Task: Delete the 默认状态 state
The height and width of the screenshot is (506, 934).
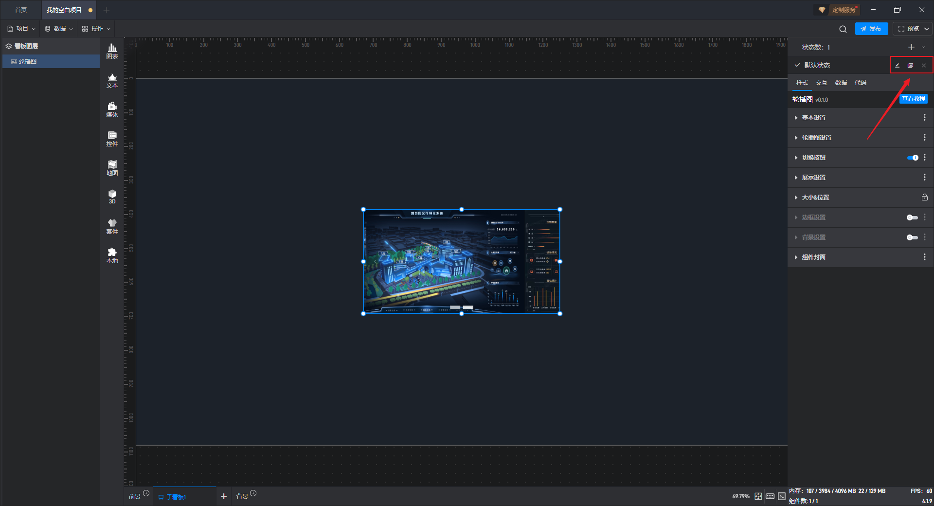Action: point(924,65)
